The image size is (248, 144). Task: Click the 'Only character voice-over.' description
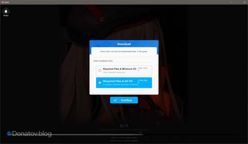pyautogui.click(x=114, y=72)
